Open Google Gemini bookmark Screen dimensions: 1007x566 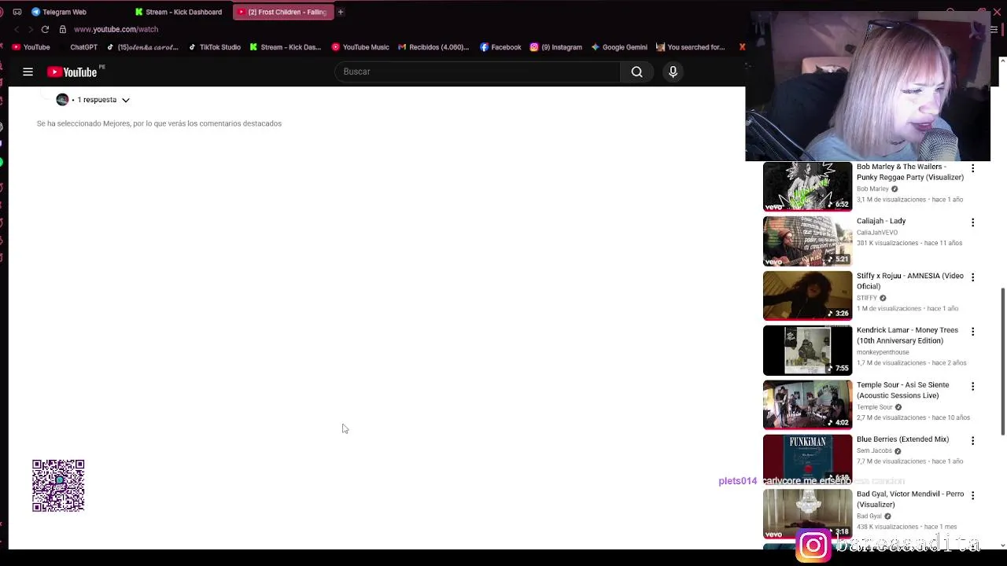[619, 47]
